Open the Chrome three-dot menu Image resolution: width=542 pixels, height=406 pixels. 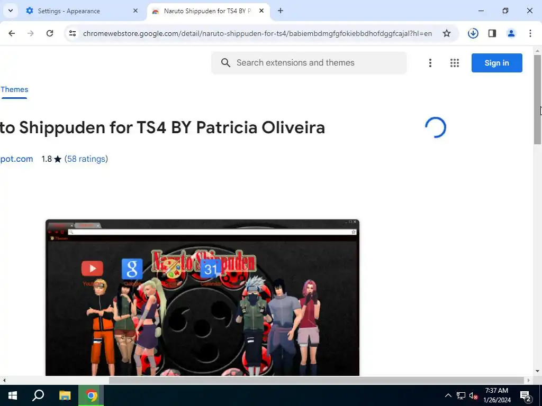530,33
